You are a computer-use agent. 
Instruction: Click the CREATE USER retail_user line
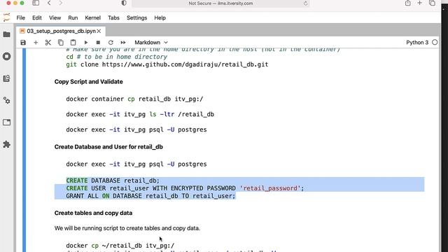pos(185,188)
